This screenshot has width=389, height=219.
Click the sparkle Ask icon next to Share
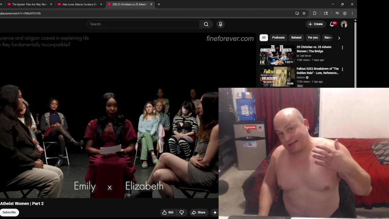[215, 212]
